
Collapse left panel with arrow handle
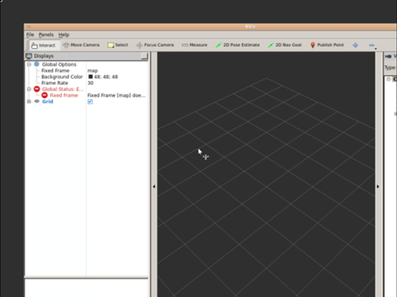coord(154,187)
